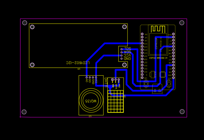Click the ESP32 D17 pin pad
The height and width of the screenshot is (140, 204).
[x=173, y=59]
